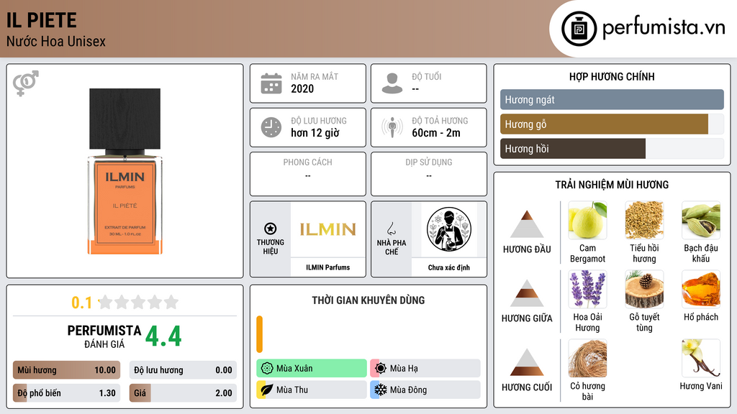
Task: Click the perfumer illustration avatar
Action: [449, 229]
